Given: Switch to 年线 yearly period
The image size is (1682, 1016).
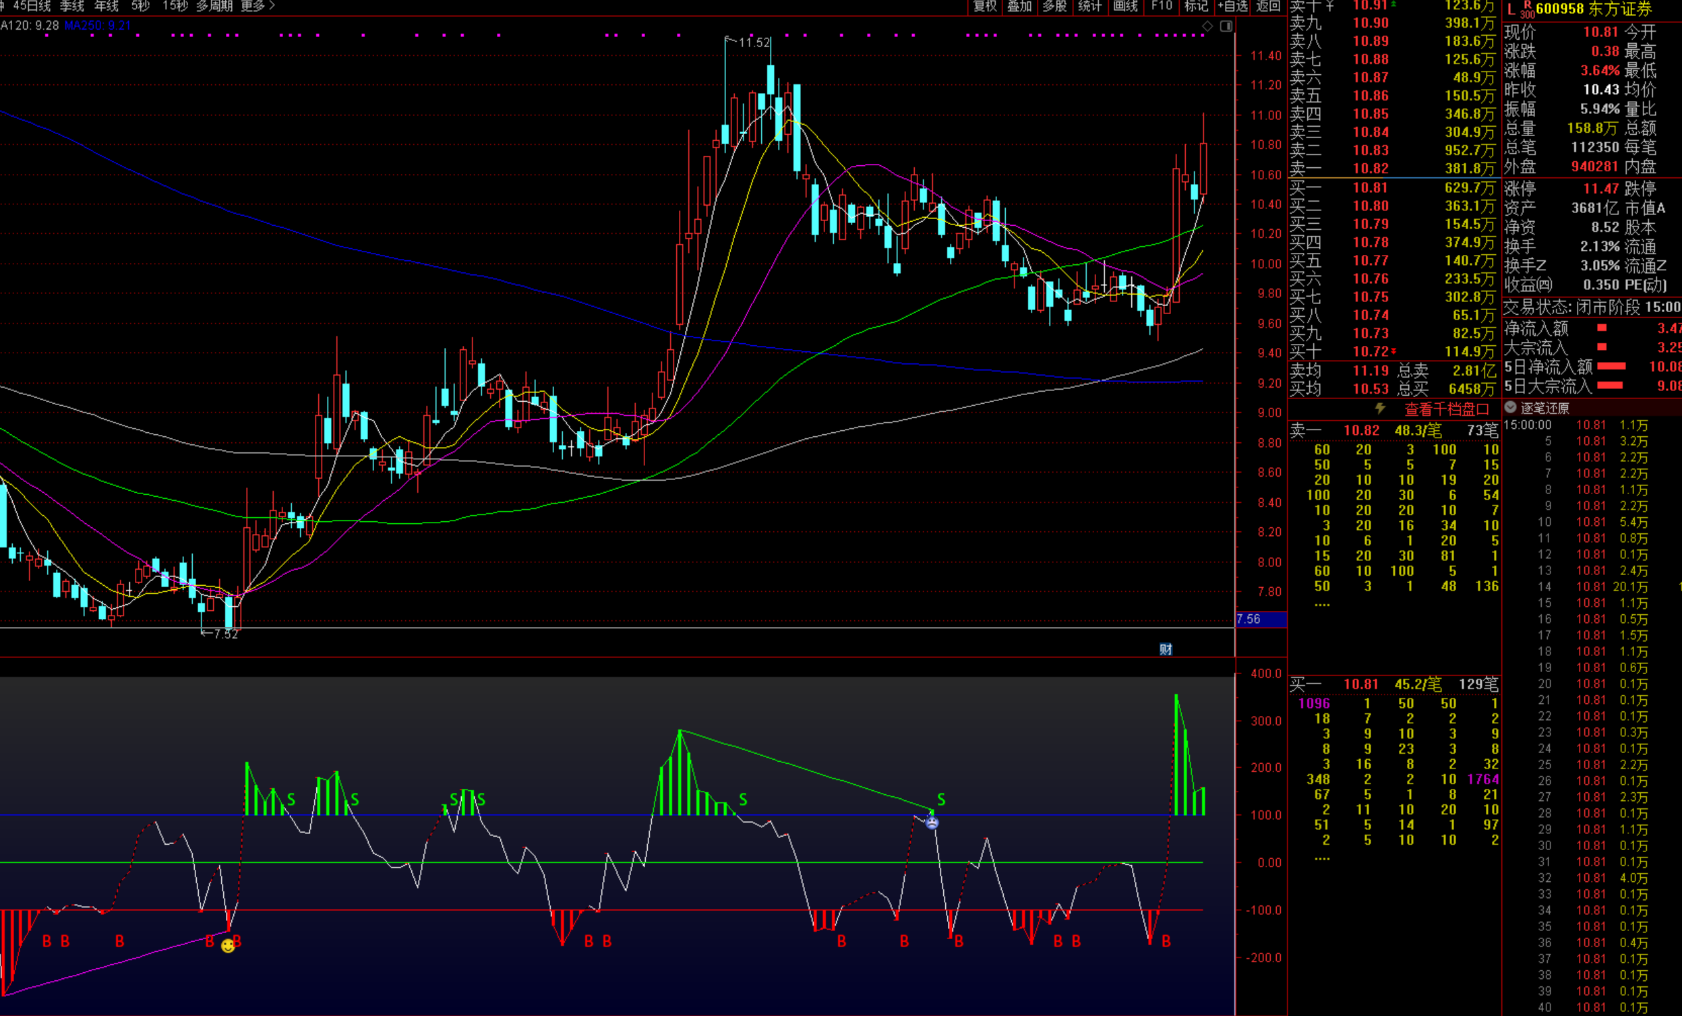Looking at the screenshot, I should [107, 6].
